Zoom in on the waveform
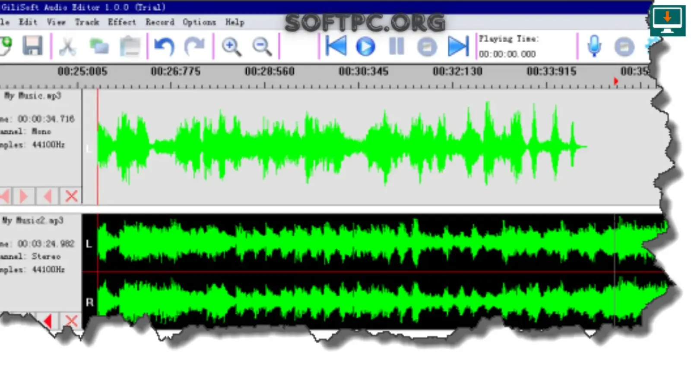691x370 pixels. pos(231,47)
